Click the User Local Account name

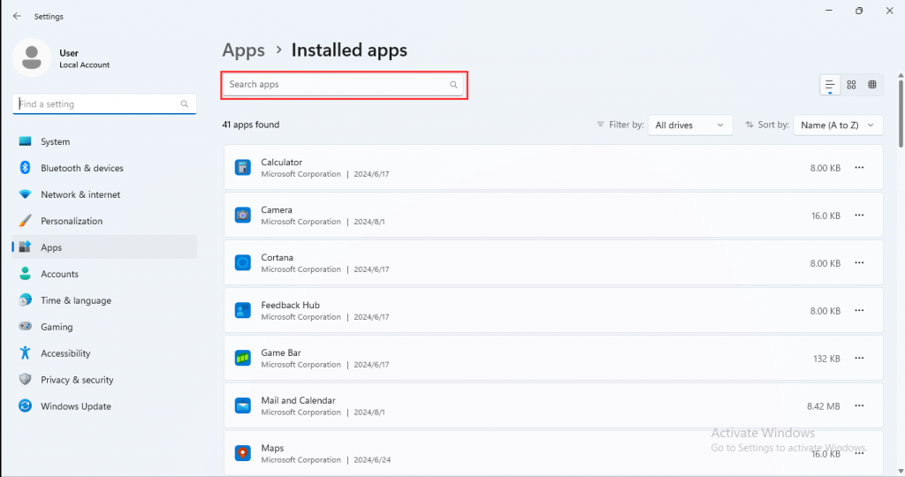(84, 58)
